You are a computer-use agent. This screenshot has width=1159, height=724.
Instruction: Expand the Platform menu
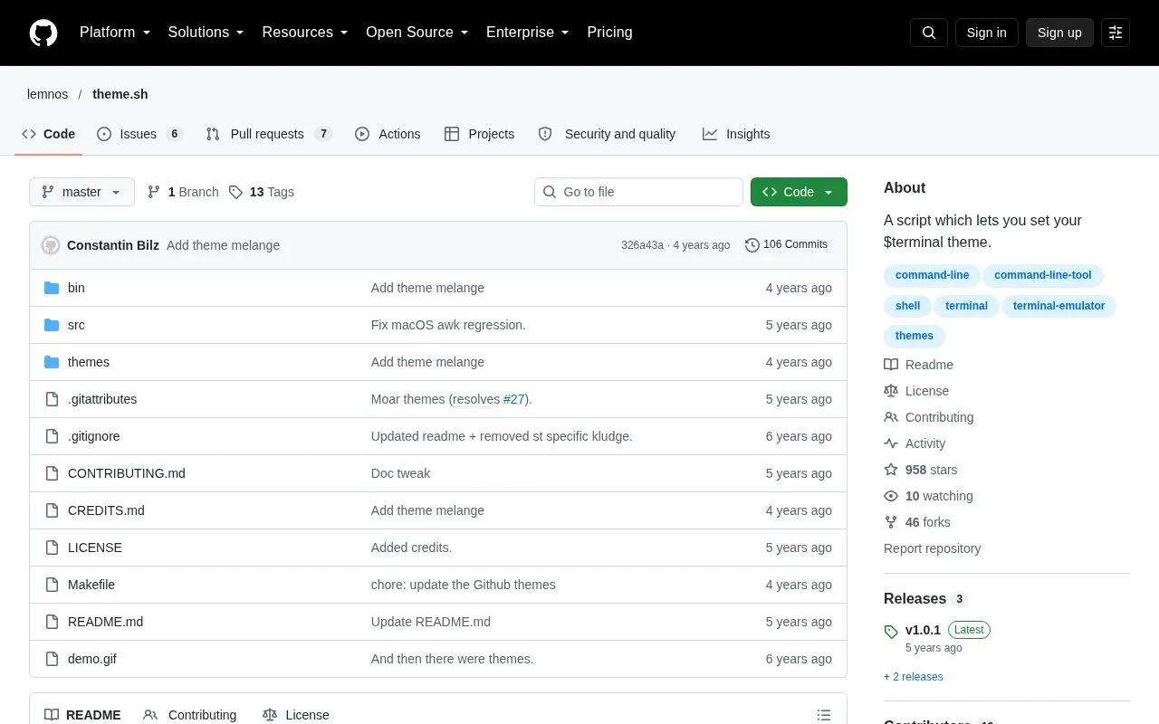point(115,33)
